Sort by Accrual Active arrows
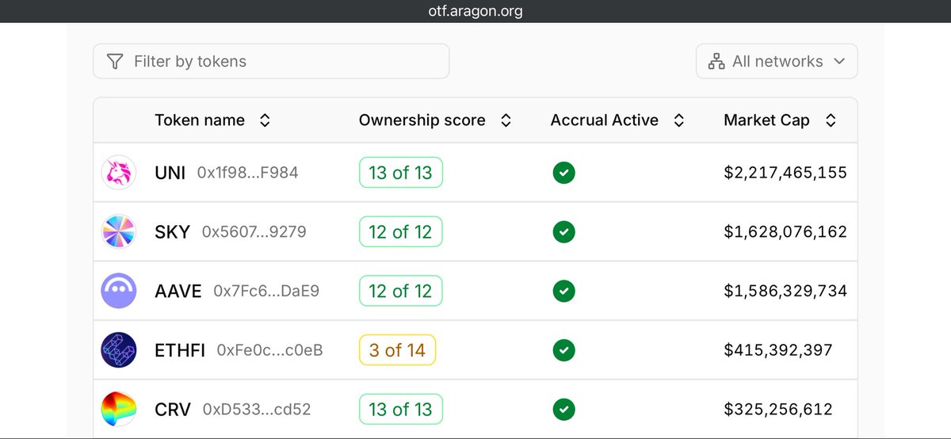Screen dimensions: 951x439 click(x=678, y=120)
